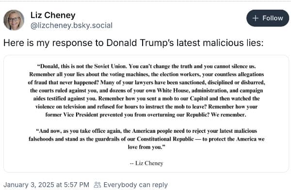Click the people icon beside reply settings
This screenshot has width=291, height=190.
97,185
